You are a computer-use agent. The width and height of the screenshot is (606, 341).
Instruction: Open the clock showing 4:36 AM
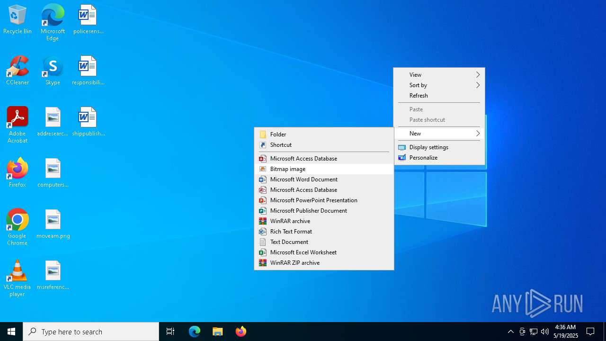tap(565, 332)
